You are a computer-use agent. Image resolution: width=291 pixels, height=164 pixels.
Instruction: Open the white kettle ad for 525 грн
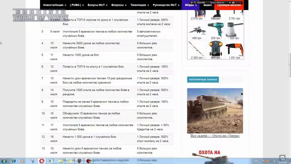pyautogui.click(x=235, y=31)
